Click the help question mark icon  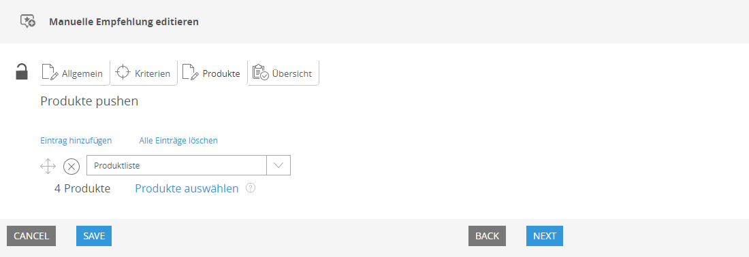tap(251, 188)
